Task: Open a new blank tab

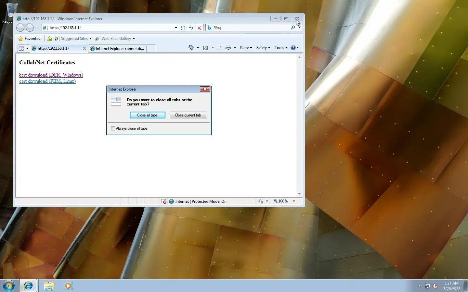Action: click(151, 48)
